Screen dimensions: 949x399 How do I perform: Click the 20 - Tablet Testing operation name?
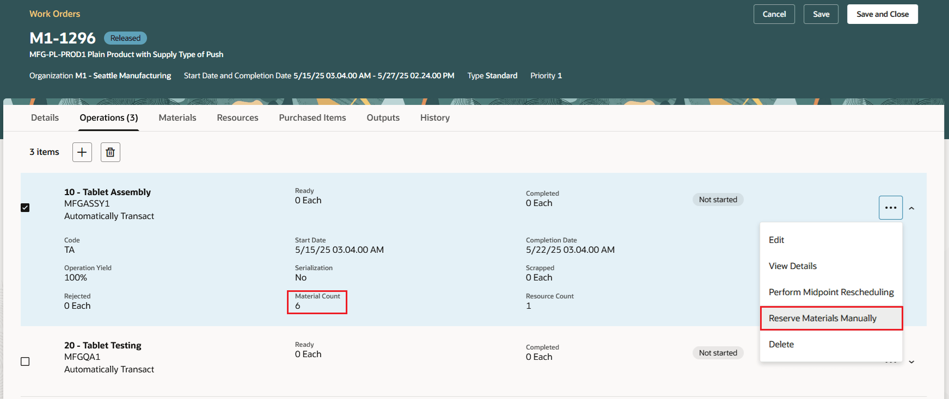pos(102,345)
